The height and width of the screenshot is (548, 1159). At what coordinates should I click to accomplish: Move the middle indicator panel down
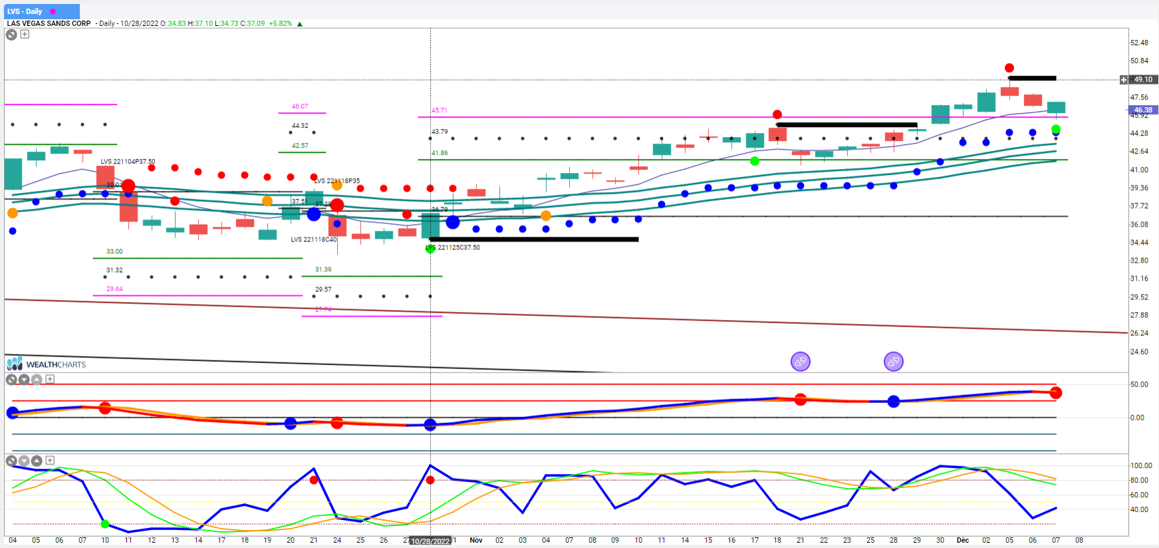click(x=24, y=379)
